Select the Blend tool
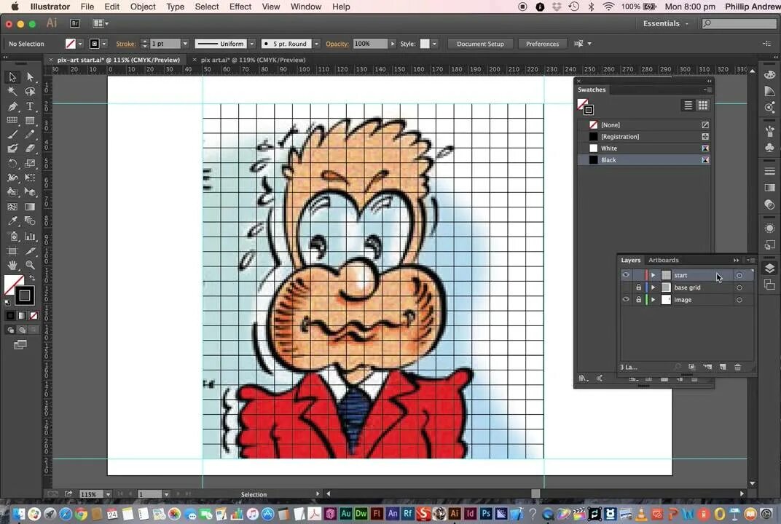Viewport: 781px width, 524px height. (31, 221)
